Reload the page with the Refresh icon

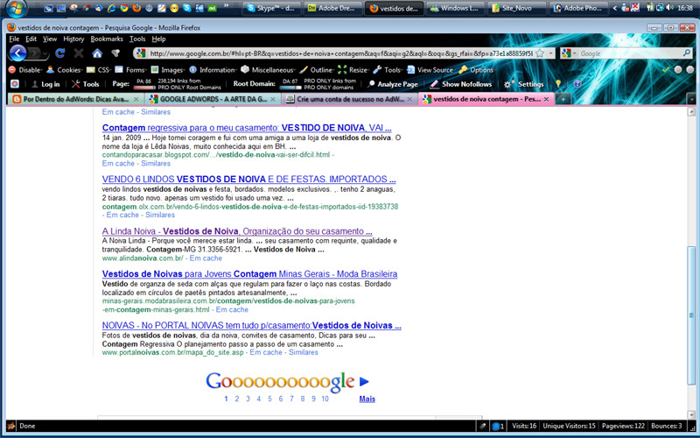coord(59,53)
